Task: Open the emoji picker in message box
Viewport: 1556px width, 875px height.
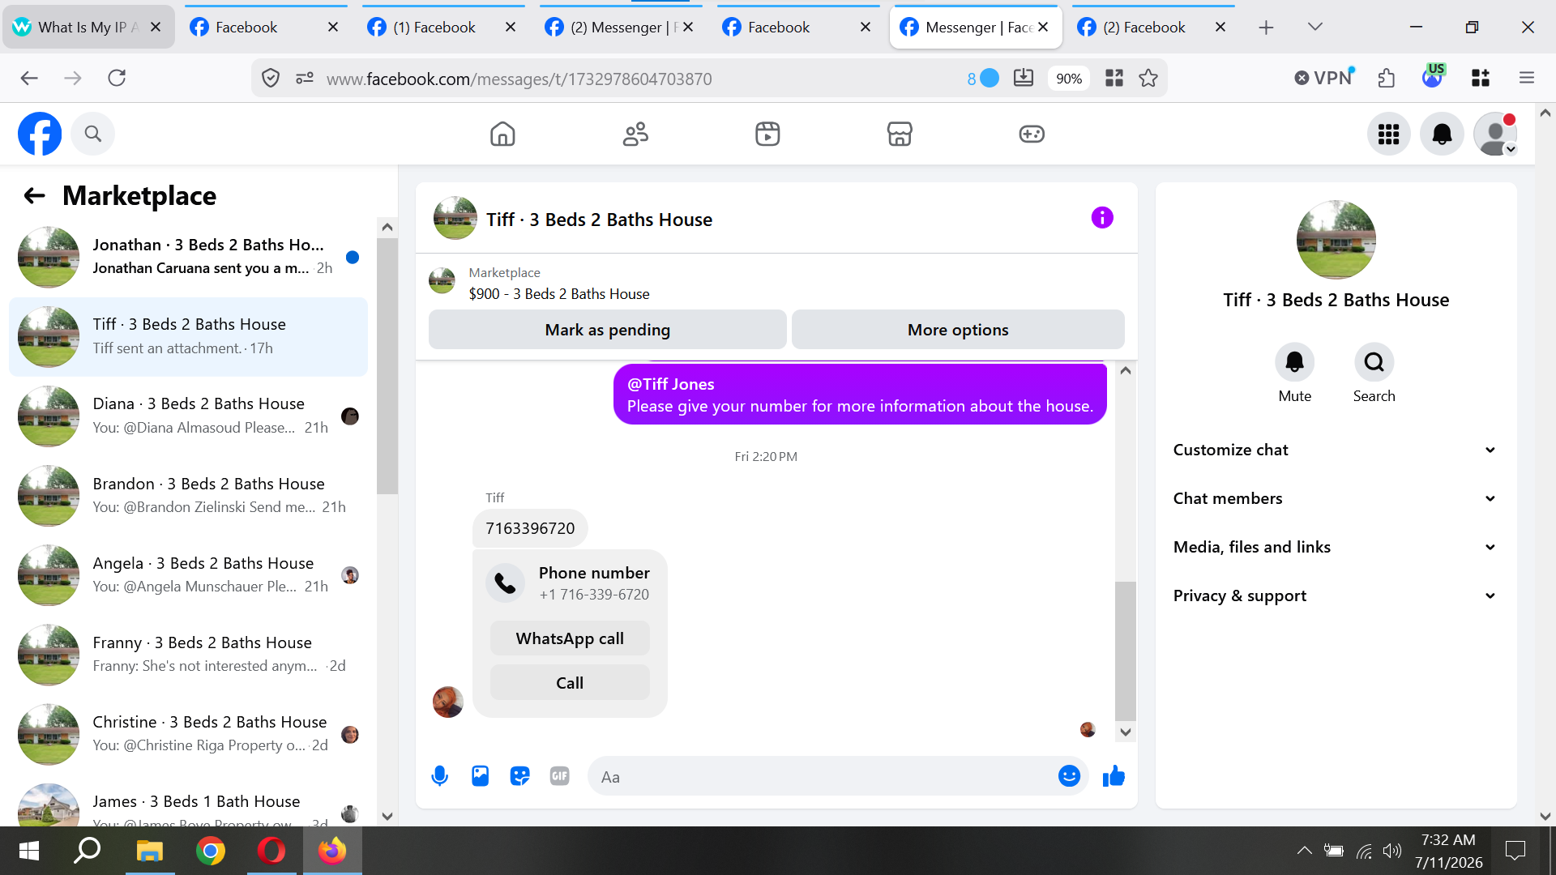Action: click(x=1069, y=776)
